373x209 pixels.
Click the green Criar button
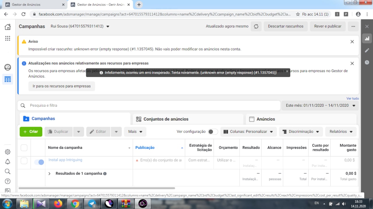point(31,132)
